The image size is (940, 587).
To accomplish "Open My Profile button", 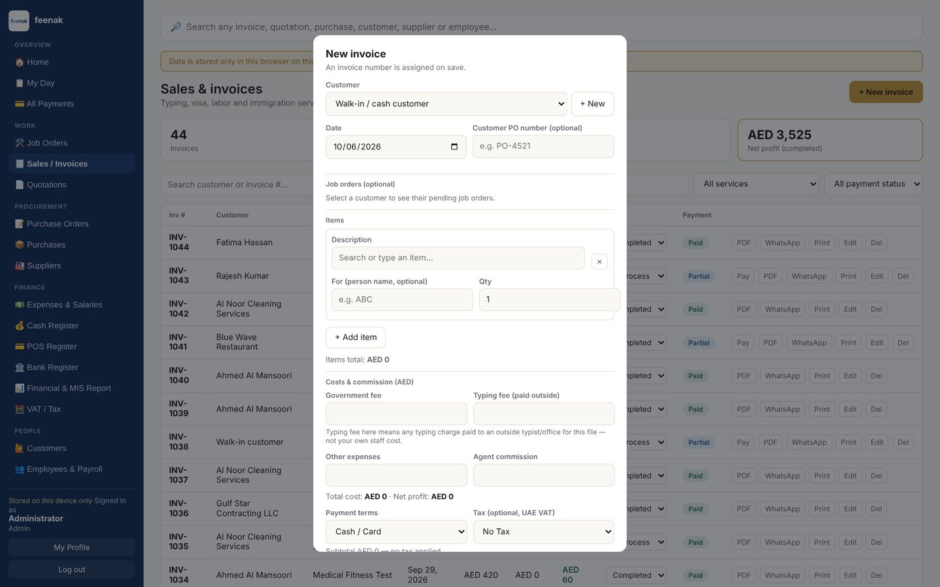I will coord(72,547).
